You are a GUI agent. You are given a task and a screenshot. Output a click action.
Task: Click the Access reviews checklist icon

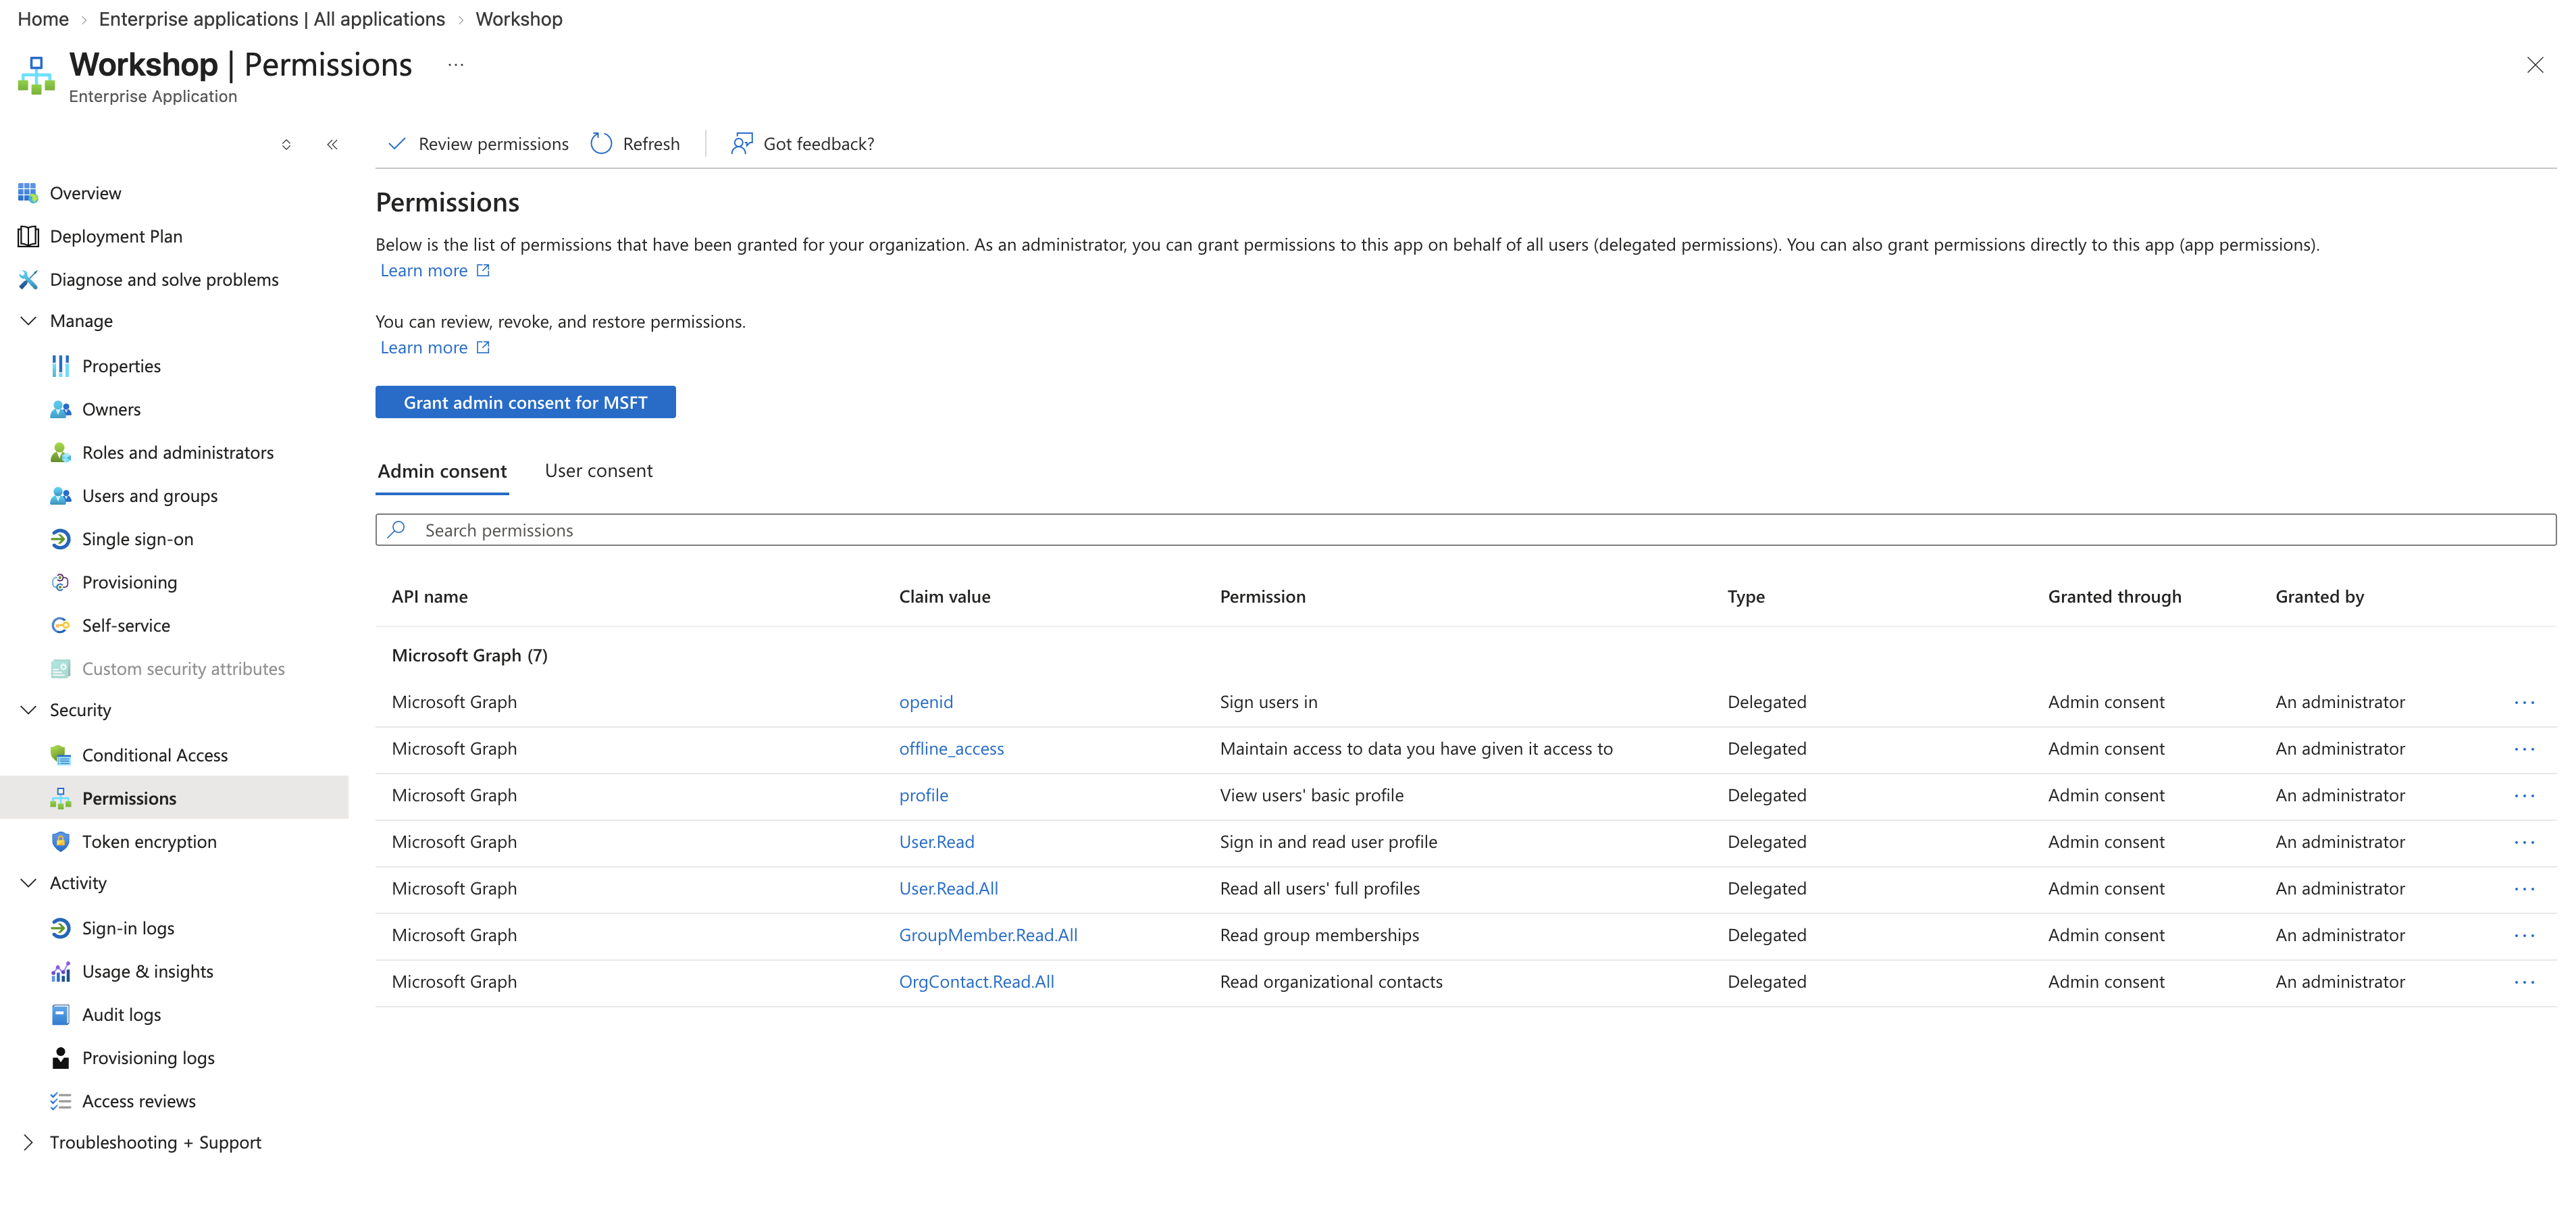pyautogui.click(x=61, y=1101)
